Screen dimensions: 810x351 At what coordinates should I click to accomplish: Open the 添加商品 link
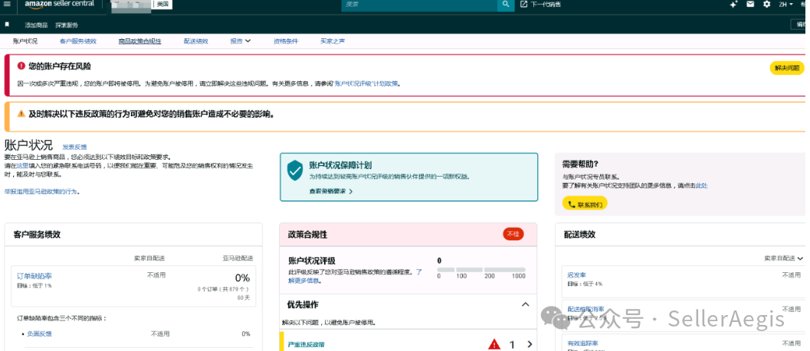(x=37, y=24)
